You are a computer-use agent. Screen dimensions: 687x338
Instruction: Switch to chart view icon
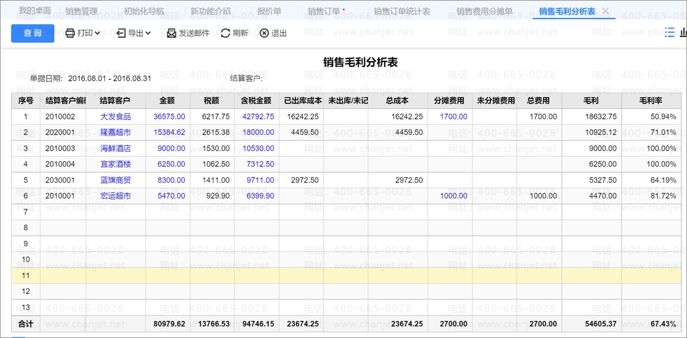683,32
